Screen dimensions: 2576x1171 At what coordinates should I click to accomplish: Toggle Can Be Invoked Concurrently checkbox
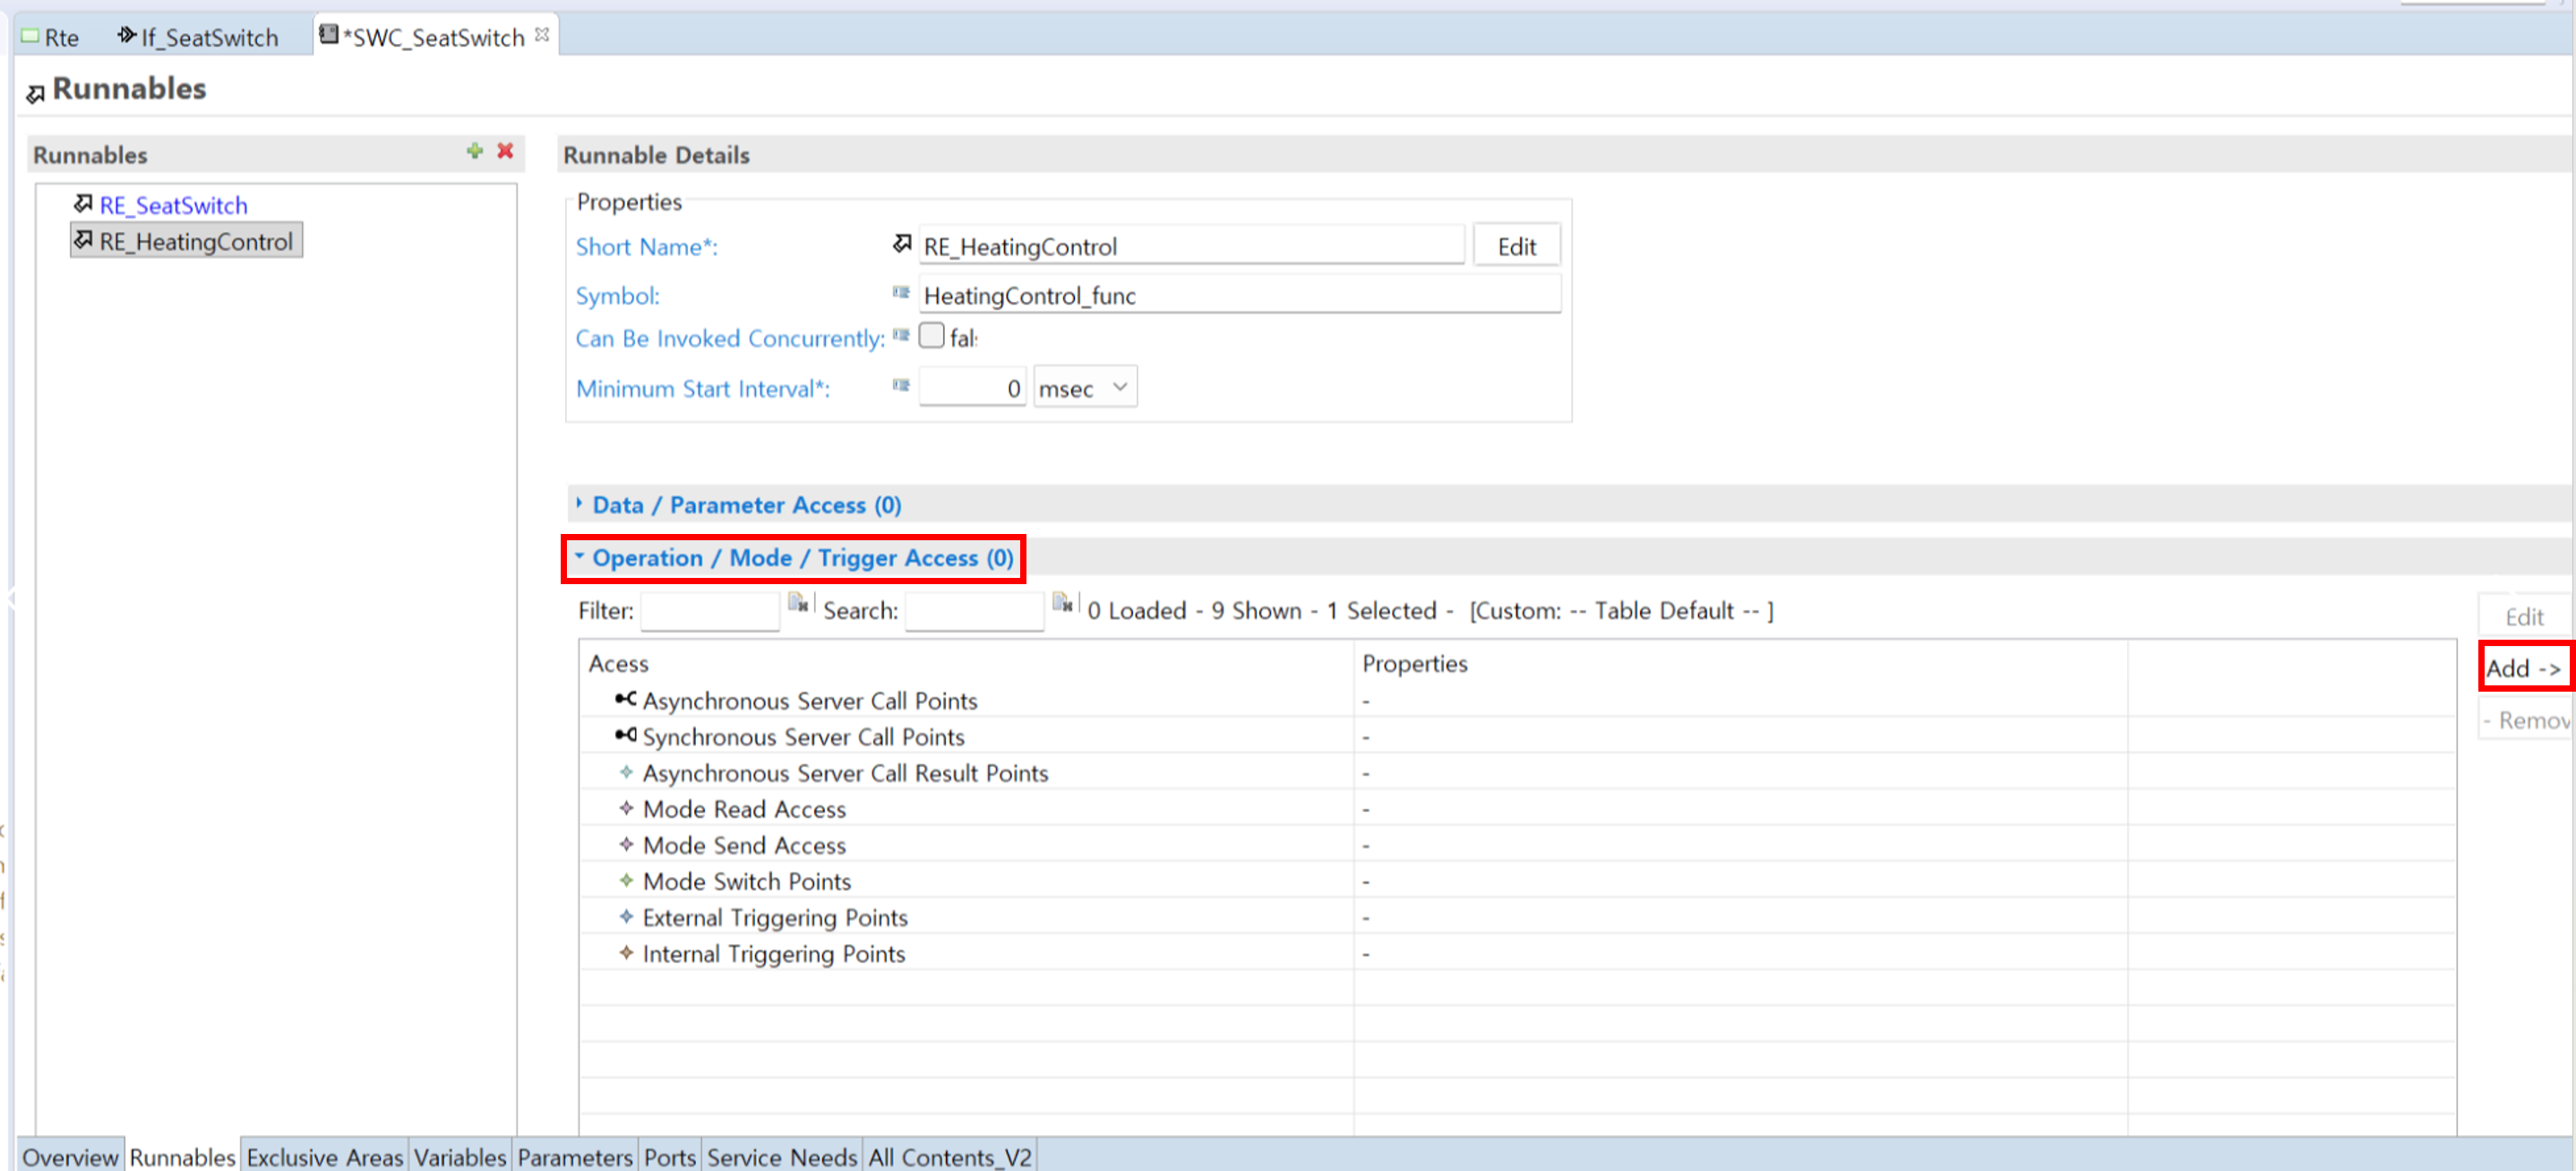tap(931, 336)
